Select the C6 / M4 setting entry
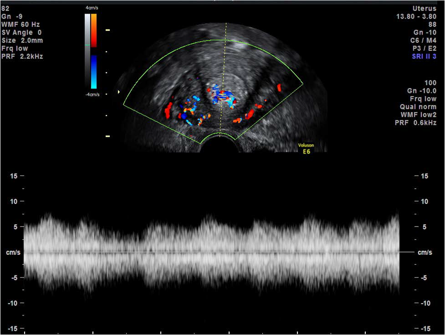445x335 pixels. tap(424, 40)
